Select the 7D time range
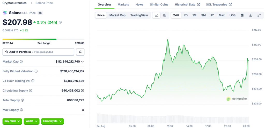This screenshot has width=265, height=128. point(186,15)
